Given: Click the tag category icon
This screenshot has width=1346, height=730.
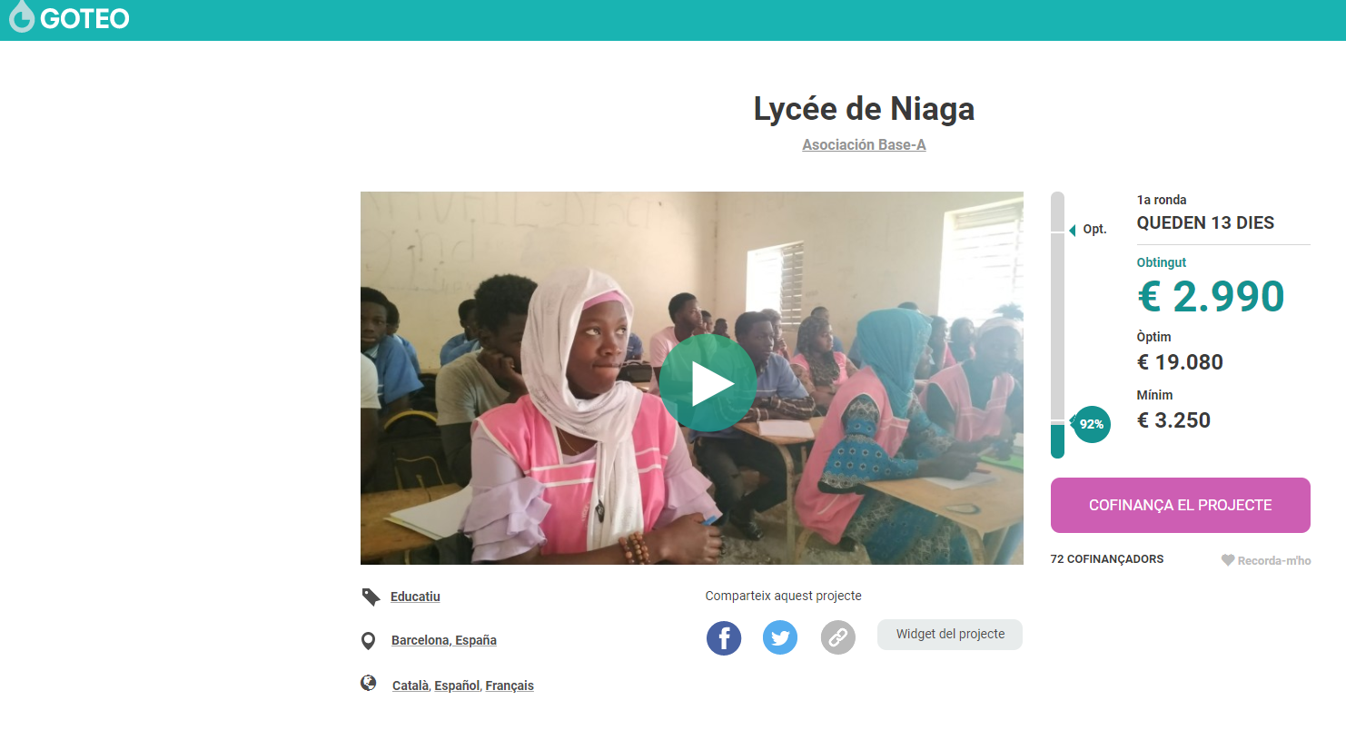Looking at the screenshot, I should (x=371, y=597).
